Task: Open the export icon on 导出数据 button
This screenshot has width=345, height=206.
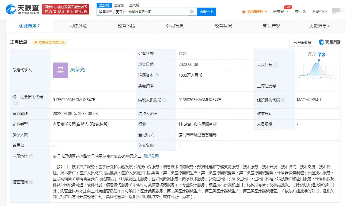Action: click(295, 43)
